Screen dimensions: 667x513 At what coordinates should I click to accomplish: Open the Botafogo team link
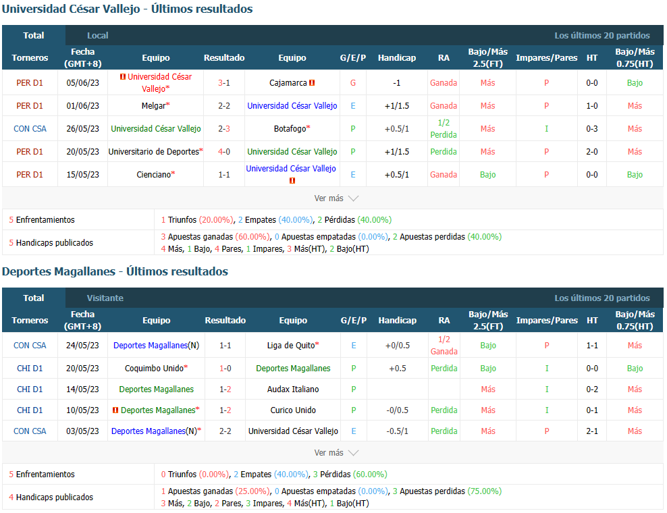point(290,129)
